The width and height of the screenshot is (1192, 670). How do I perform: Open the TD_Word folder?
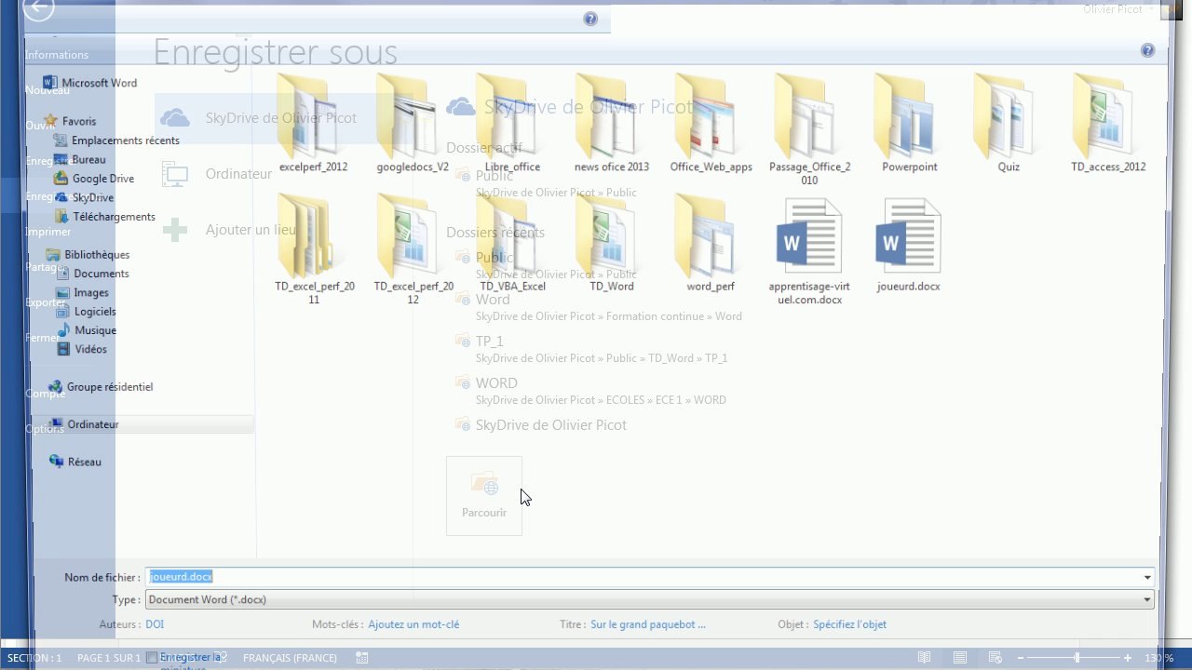(x=612, y=243)
